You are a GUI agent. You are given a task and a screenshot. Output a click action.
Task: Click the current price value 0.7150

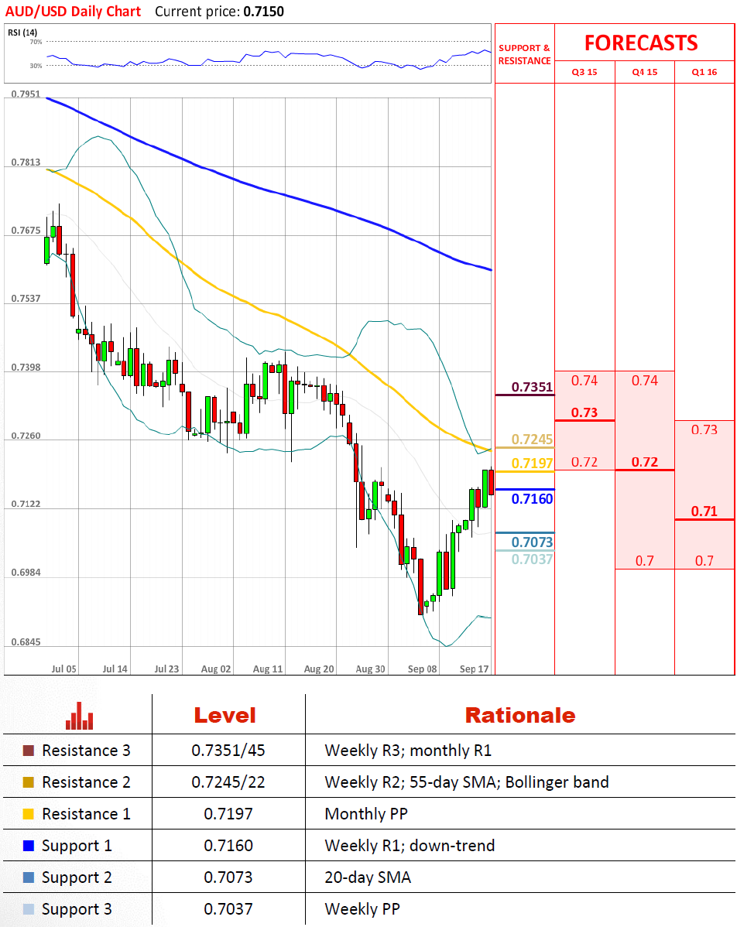pyautogui.click(x=264, y=12)
